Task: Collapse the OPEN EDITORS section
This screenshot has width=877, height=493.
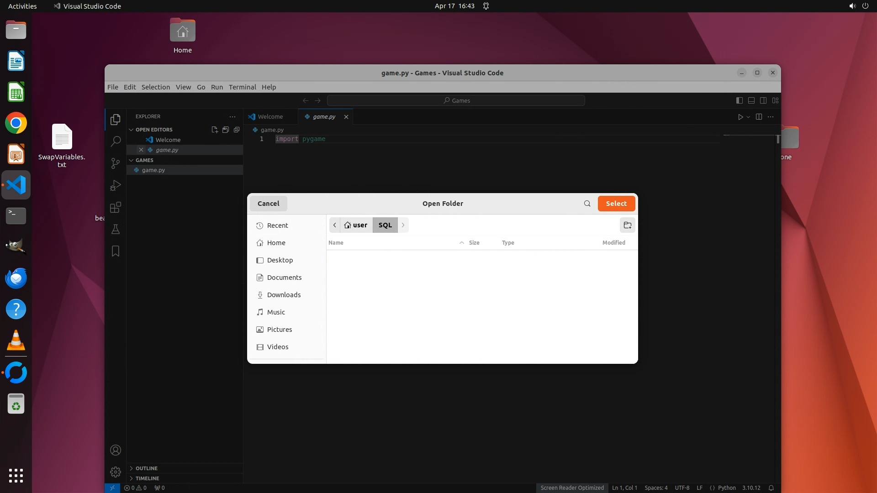Action: [153, 130]
